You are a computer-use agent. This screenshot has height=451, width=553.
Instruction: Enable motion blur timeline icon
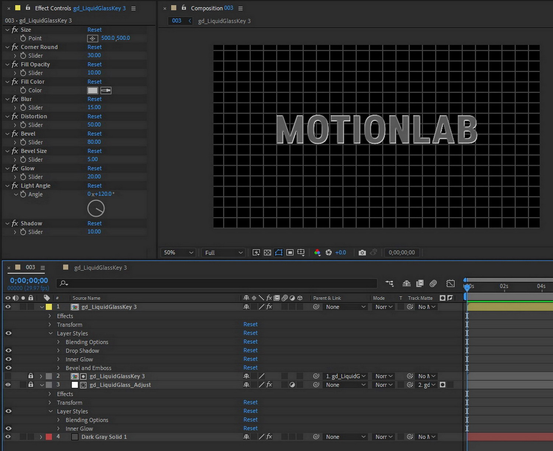point(433,283)
